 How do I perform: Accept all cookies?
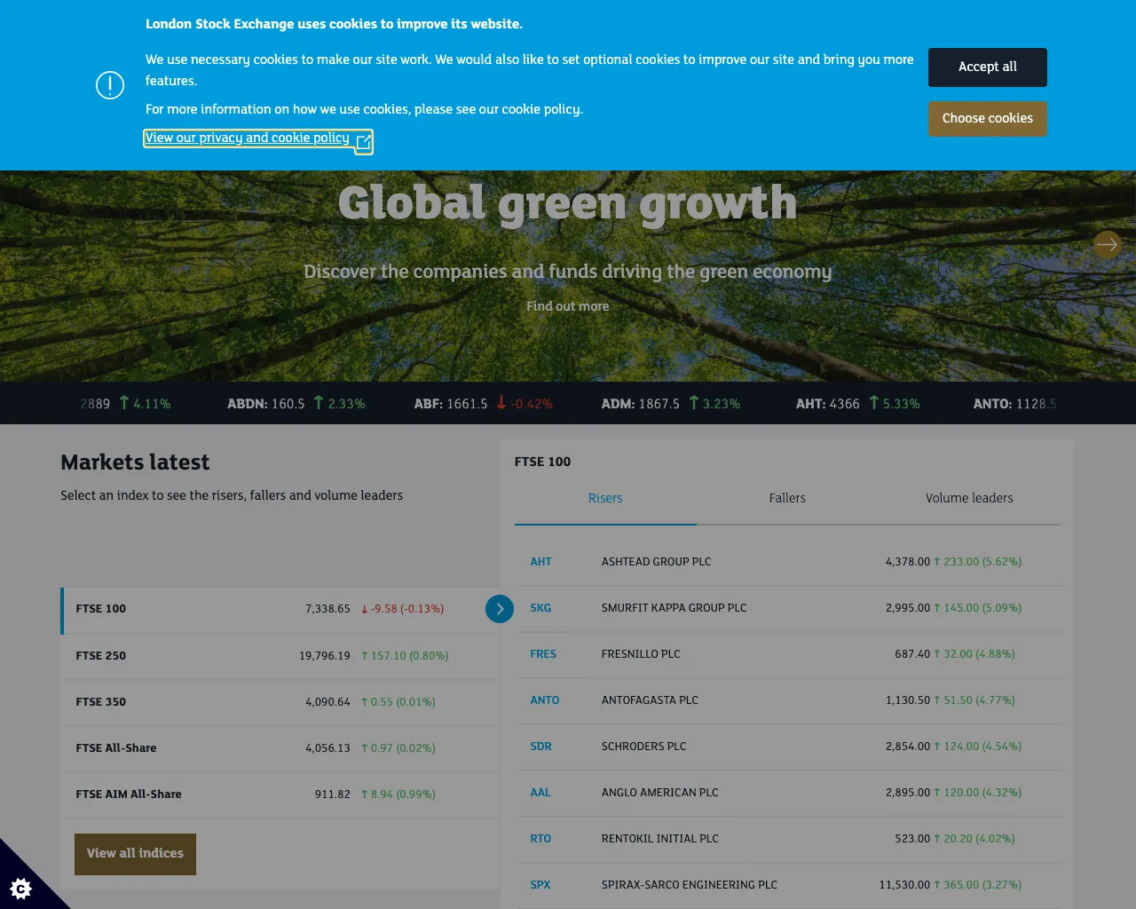pos(987,67)
